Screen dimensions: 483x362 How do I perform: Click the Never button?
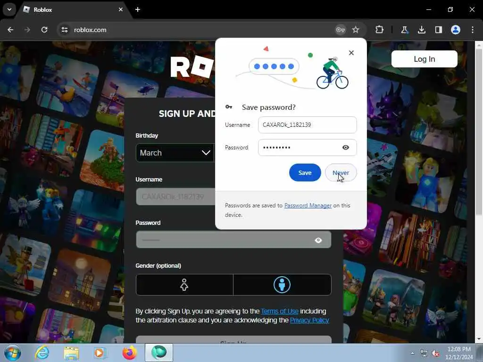point(341,173)
